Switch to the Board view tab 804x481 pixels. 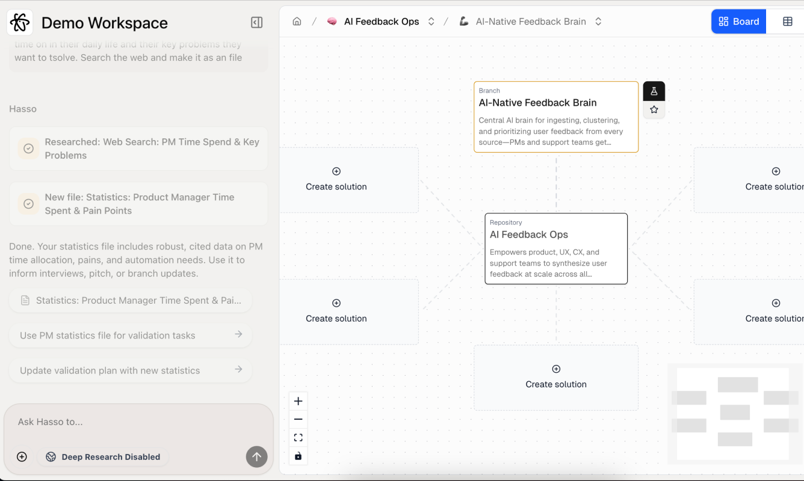738,22
